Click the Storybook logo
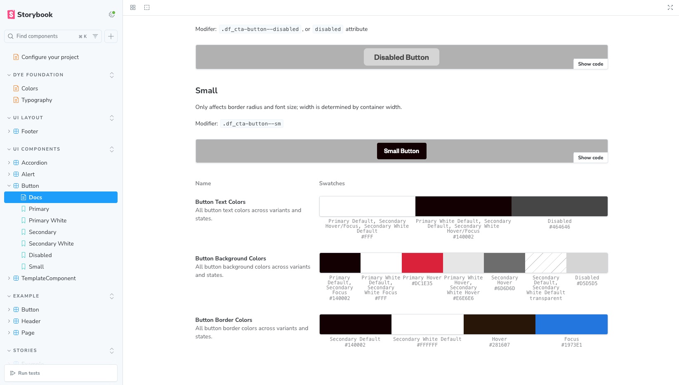Viewport: 679px width, 385px height. coord(30,14)
